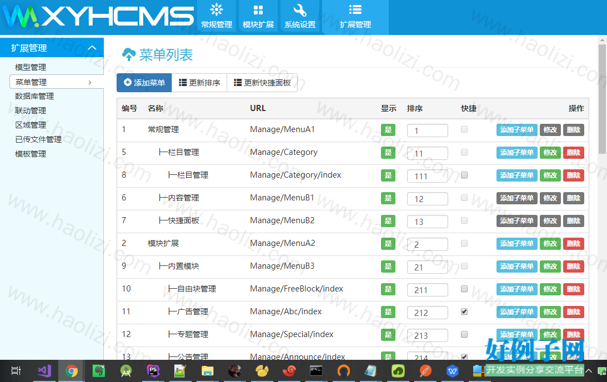The width and height of the screenshot is (607, 382).
Task: Click the 更新排序 button
Action: click(199, 83)
